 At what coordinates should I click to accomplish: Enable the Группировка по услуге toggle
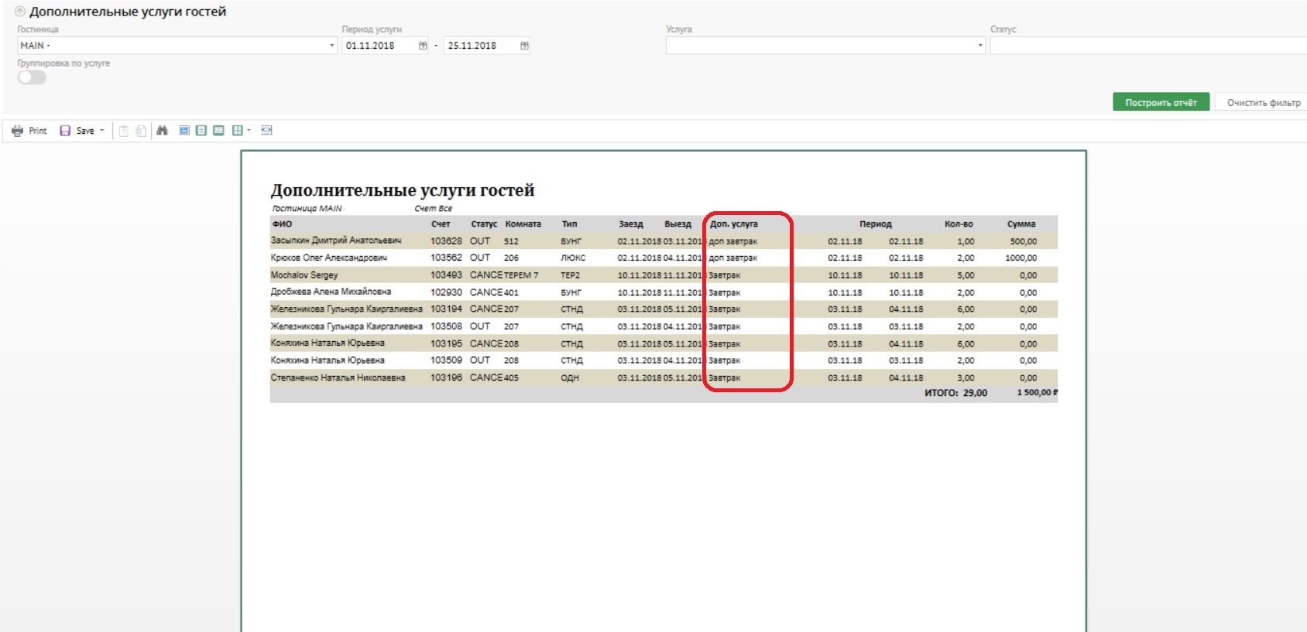(32, 77)
